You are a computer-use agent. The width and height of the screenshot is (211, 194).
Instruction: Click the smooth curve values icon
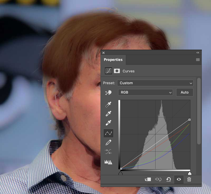[108, 152]
